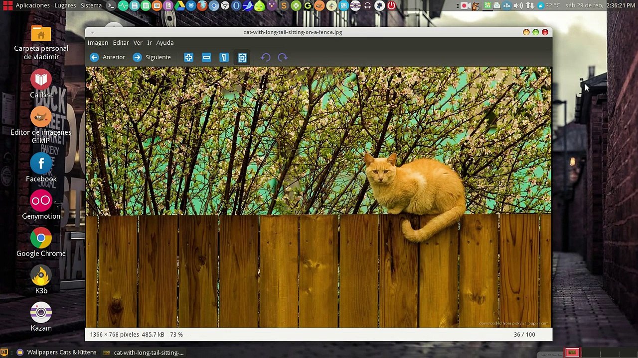This screenshot has height=358, width=638.
Task: Launch K3b desktop icon
Action: (41, 280)
